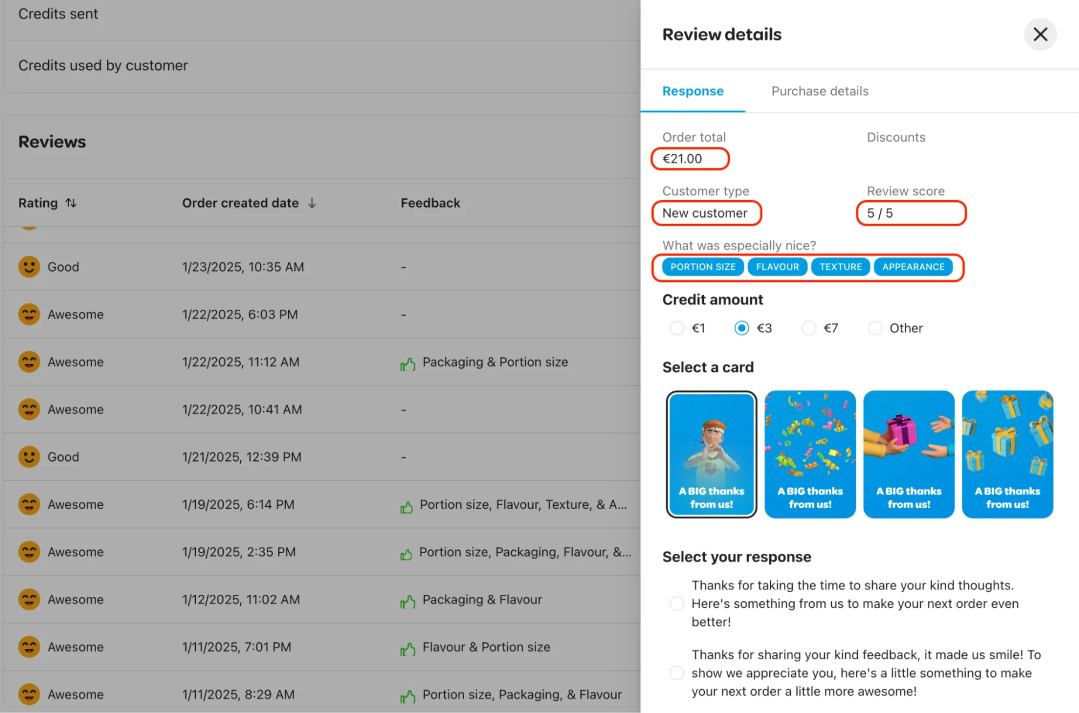Screen dimensions: 1079x713
Task: Select the €7 credit amount
Action: click(809, 328)
